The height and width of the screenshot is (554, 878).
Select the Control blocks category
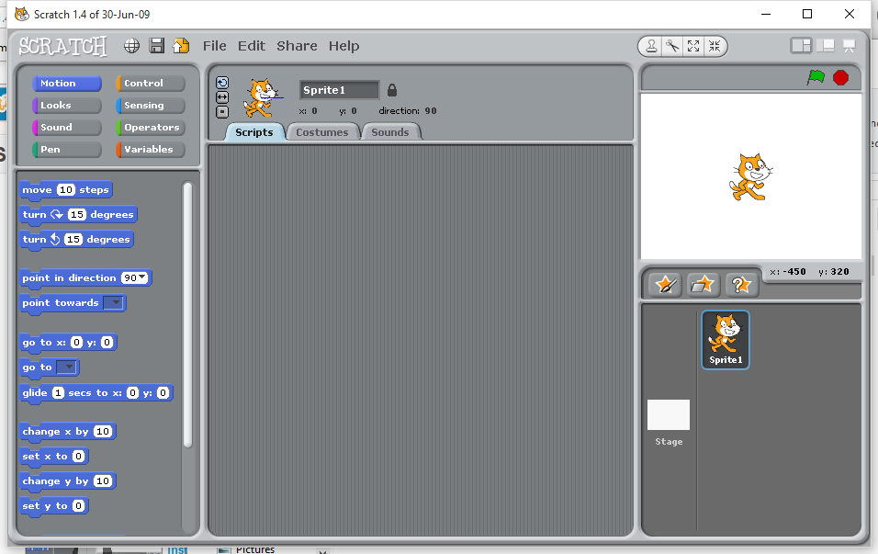pyautogui.click(x=150, y=83)
